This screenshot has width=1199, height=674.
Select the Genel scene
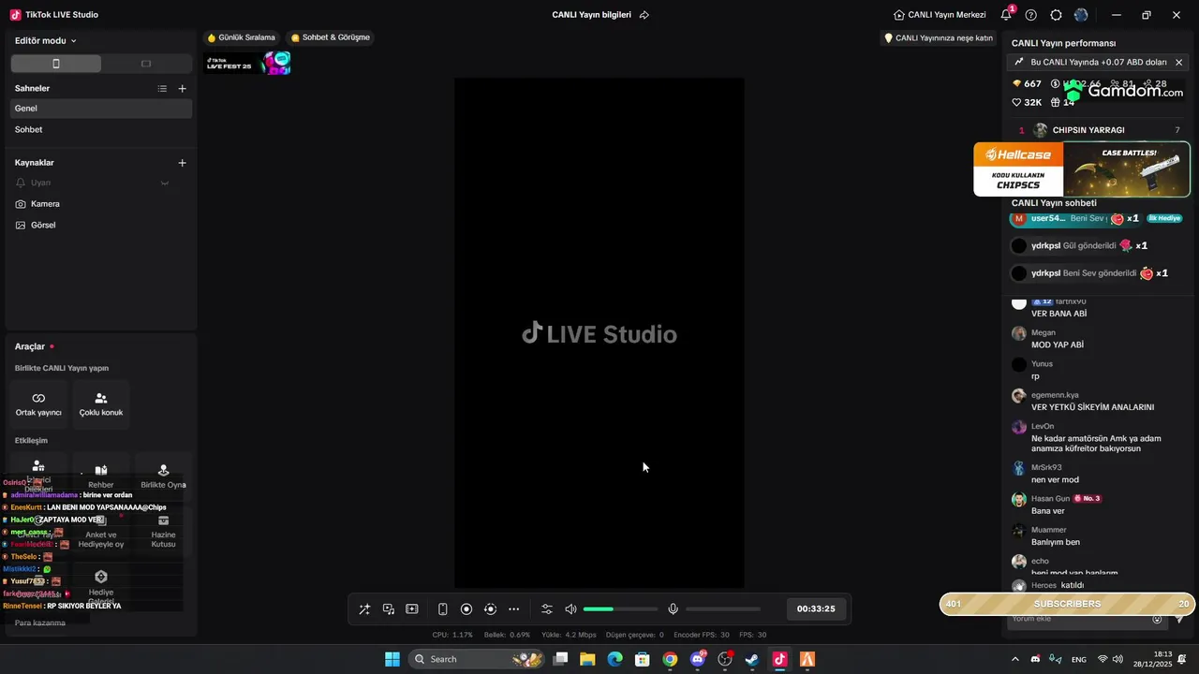pyautogui.click(x=101, y=109)
